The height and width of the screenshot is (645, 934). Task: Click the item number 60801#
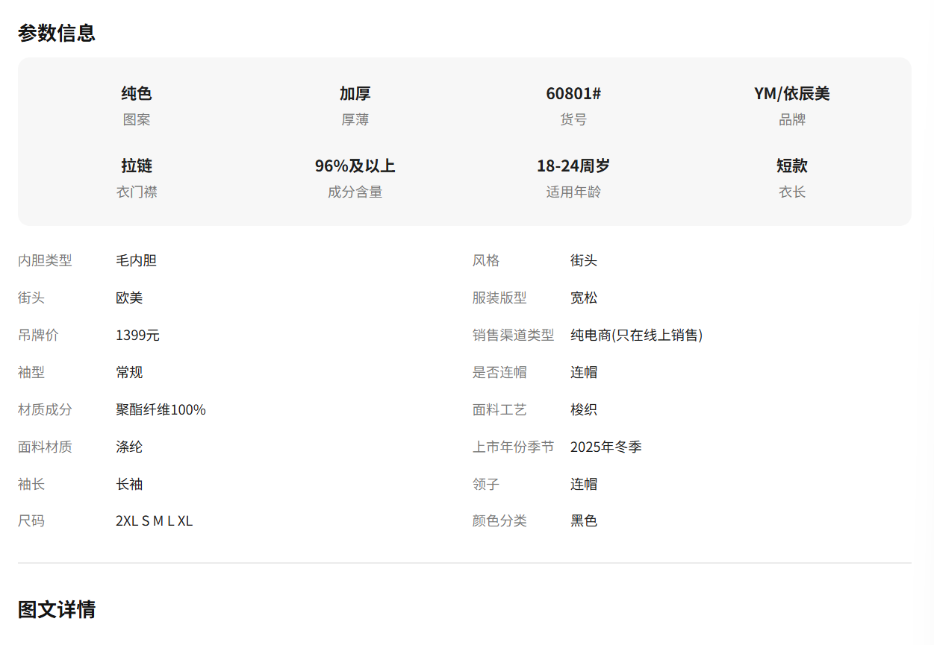point(573,93)
